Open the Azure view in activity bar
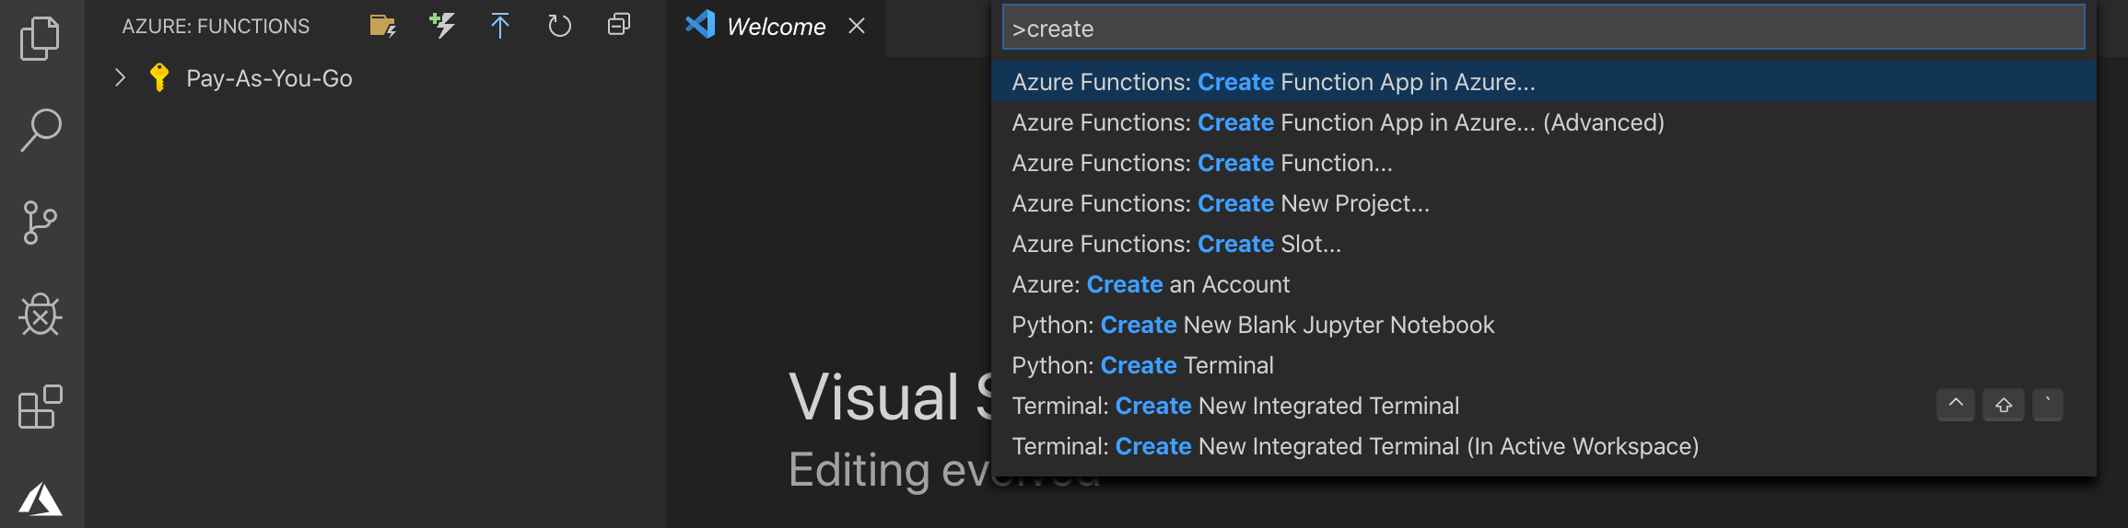The image size is (2128, 528). coord(40,499)
